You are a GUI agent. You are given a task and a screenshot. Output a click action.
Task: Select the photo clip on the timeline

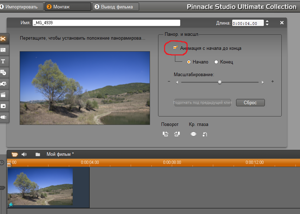pos(48,187)
